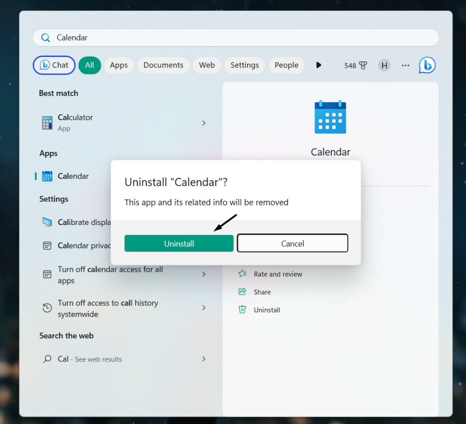Click the Rate and review star icon
The image size is (466, 424).
coord(242,274)
